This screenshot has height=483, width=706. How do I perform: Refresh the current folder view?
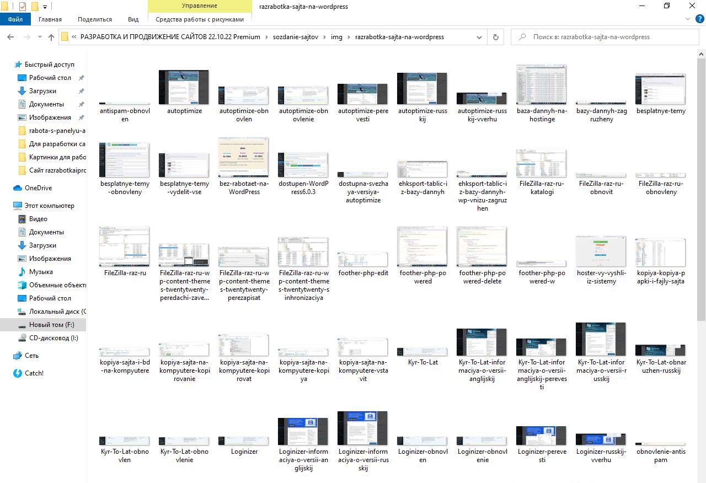pyautogui.click(x=495, y=37)
